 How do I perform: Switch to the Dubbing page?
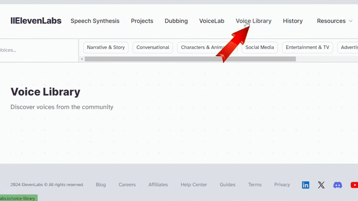tap(176, 21)
